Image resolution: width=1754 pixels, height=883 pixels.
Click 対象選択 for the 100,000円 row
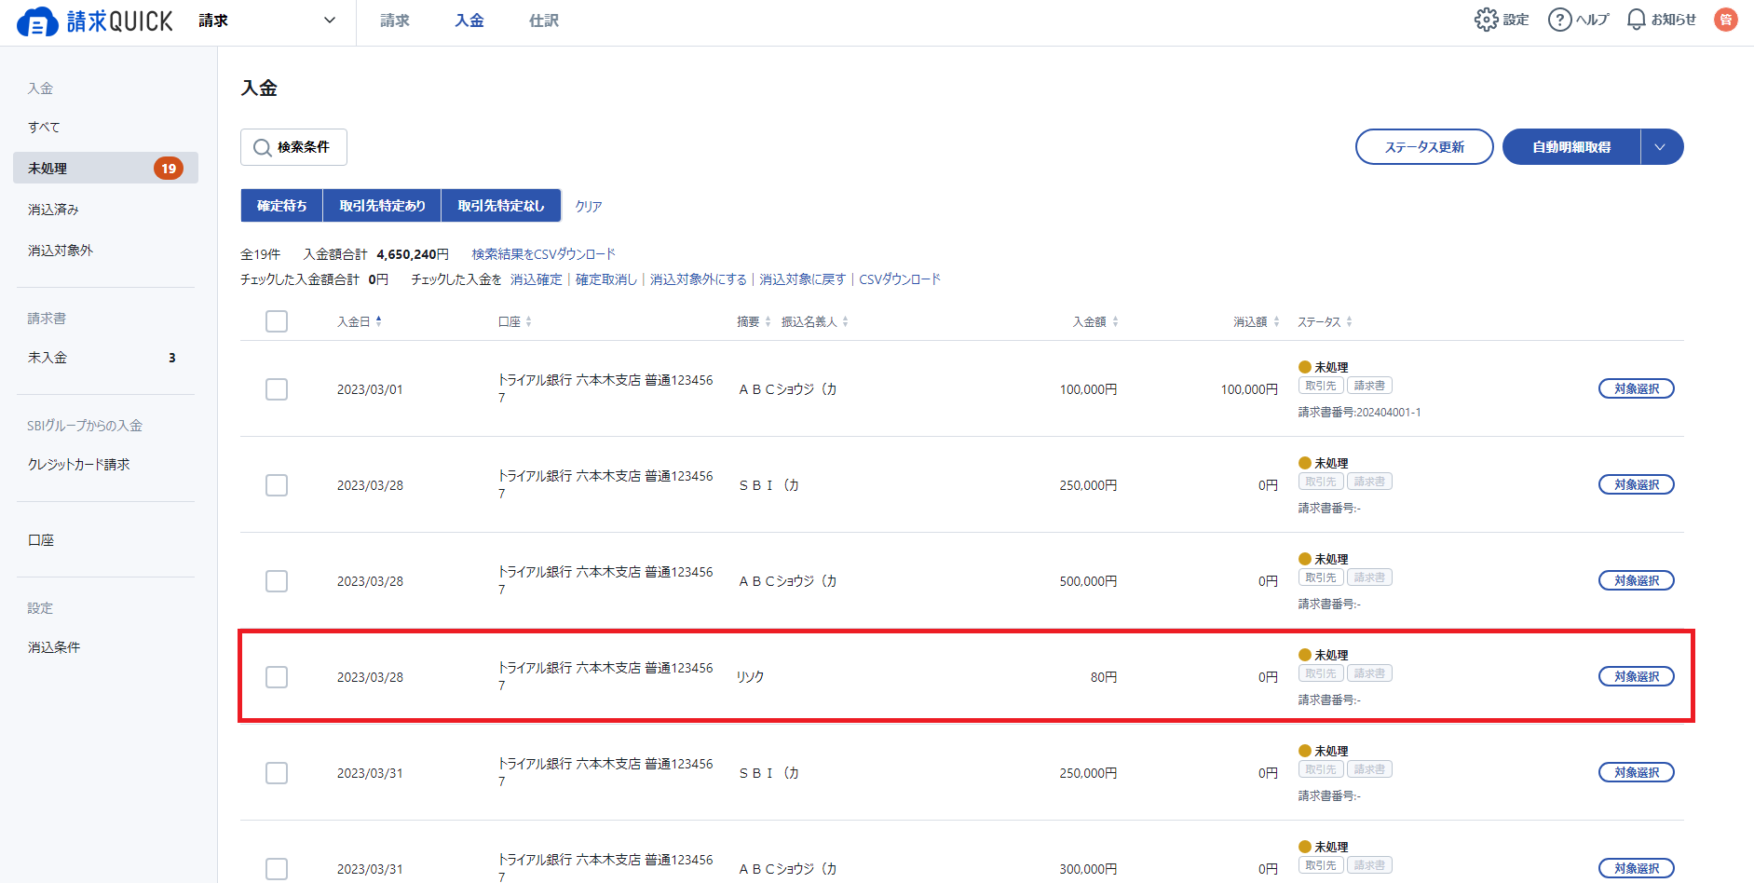1637,388
